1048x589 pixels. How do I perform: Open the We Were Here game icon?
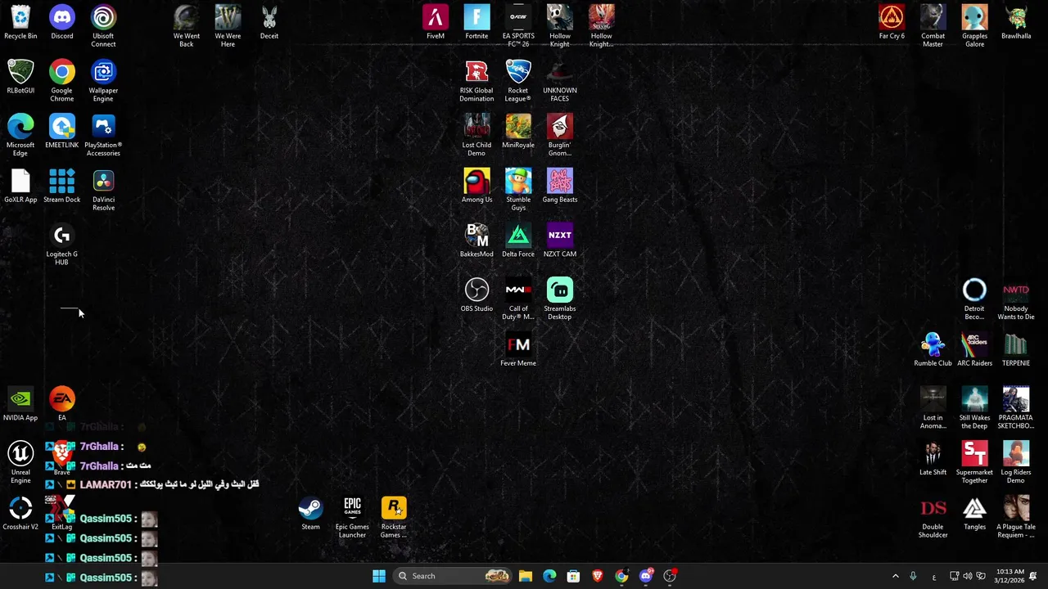coord(228,26)
